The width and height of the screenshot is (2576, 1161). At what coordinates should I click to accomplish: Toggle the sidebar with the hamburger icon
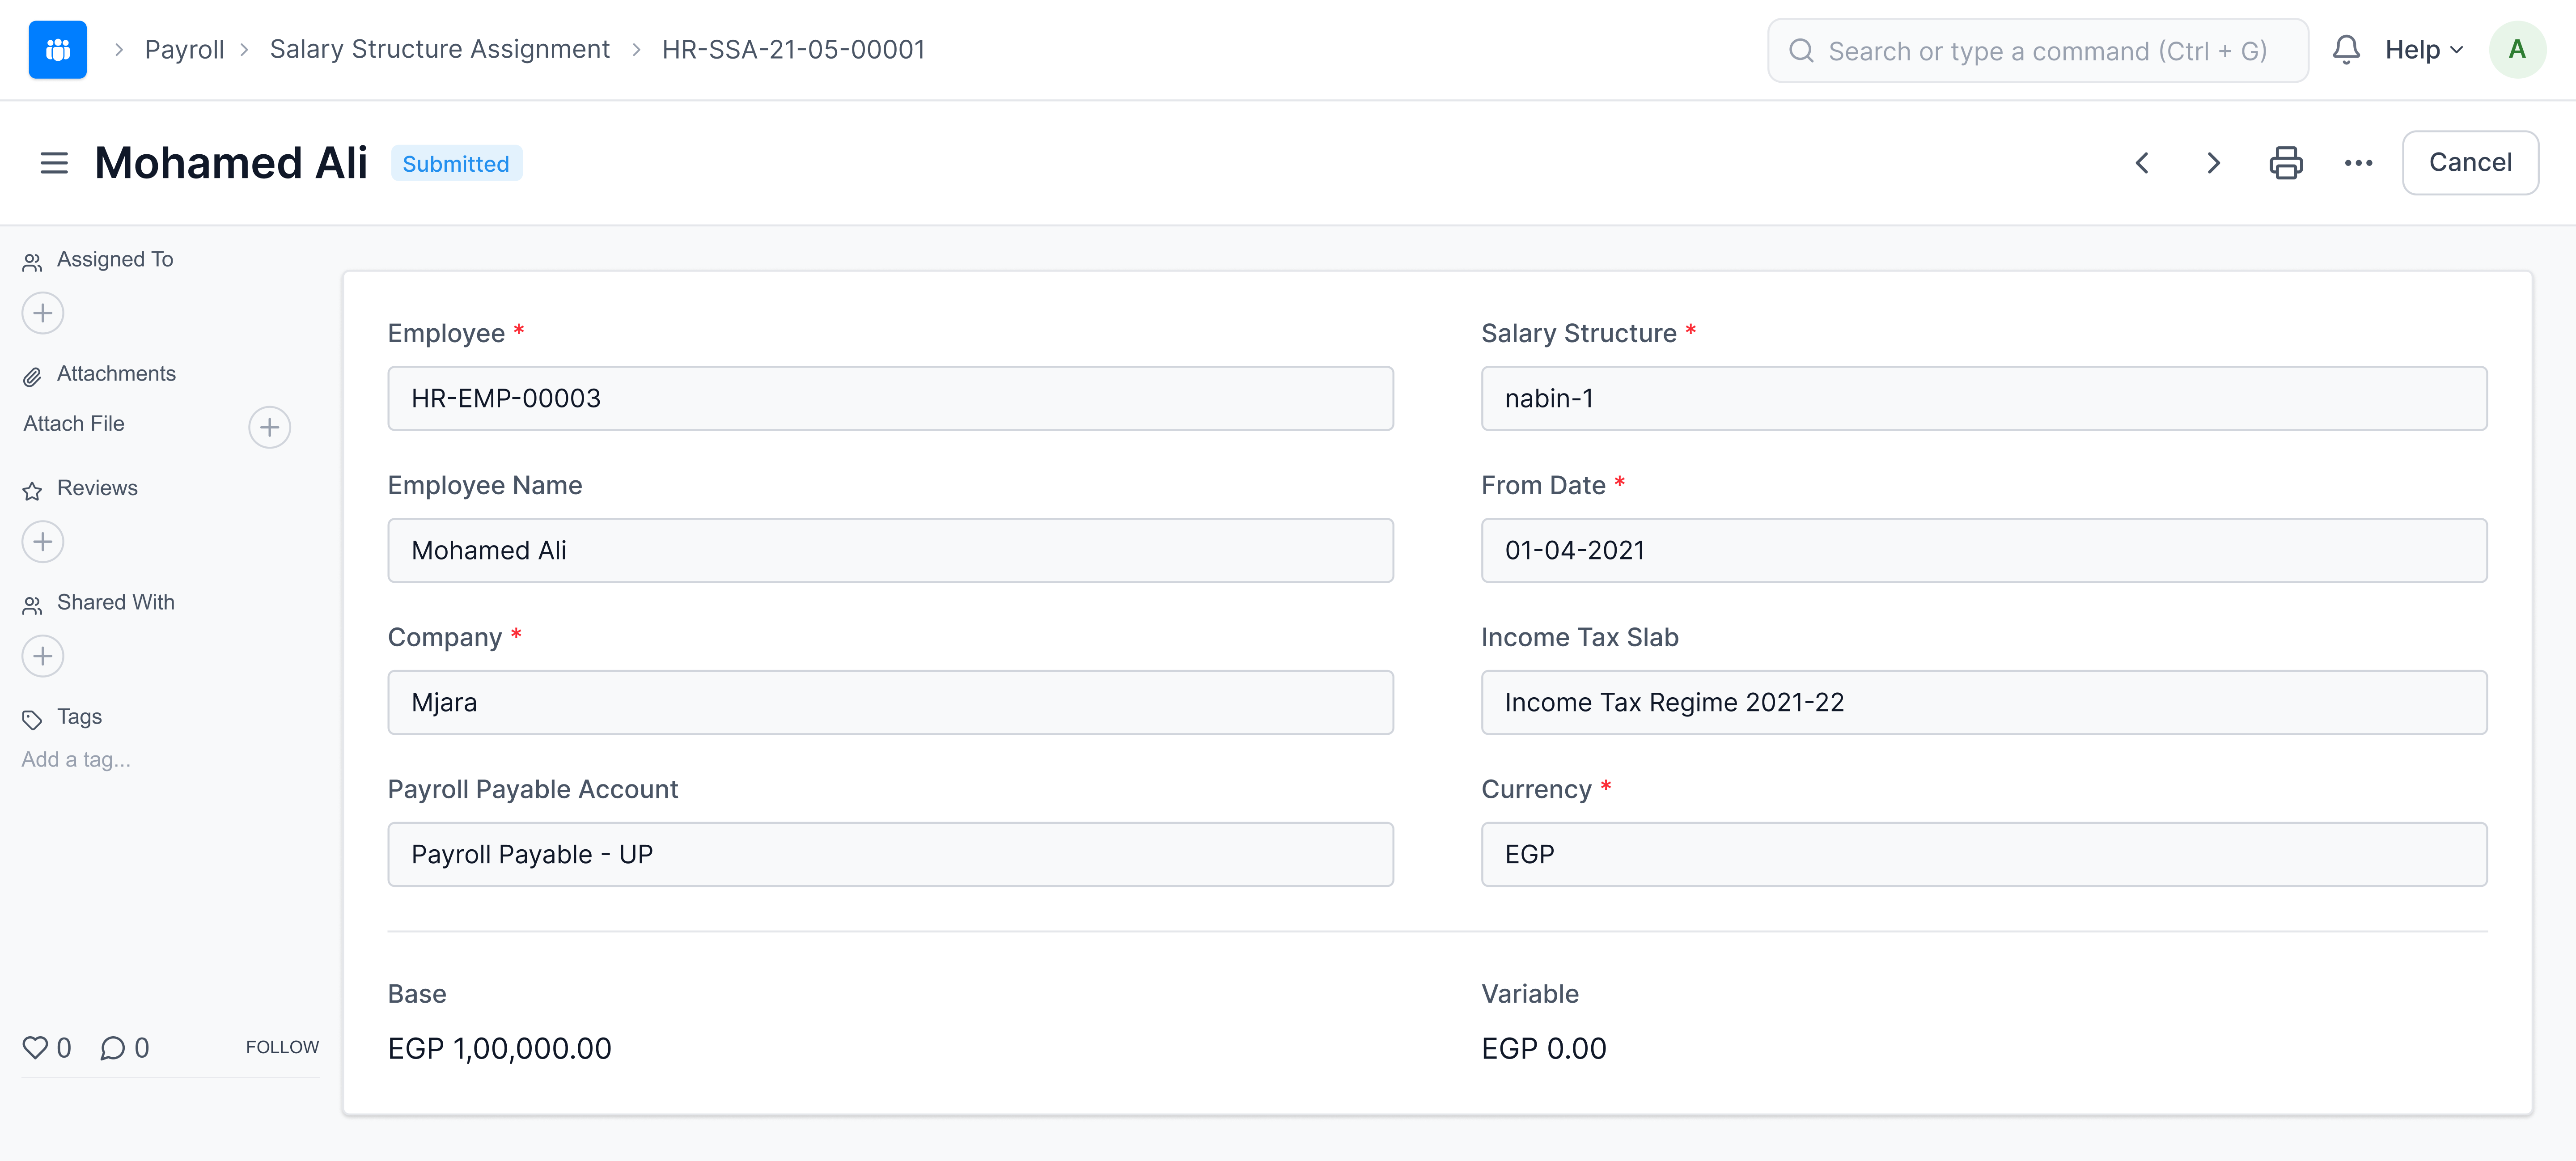[x=53, y=163]
